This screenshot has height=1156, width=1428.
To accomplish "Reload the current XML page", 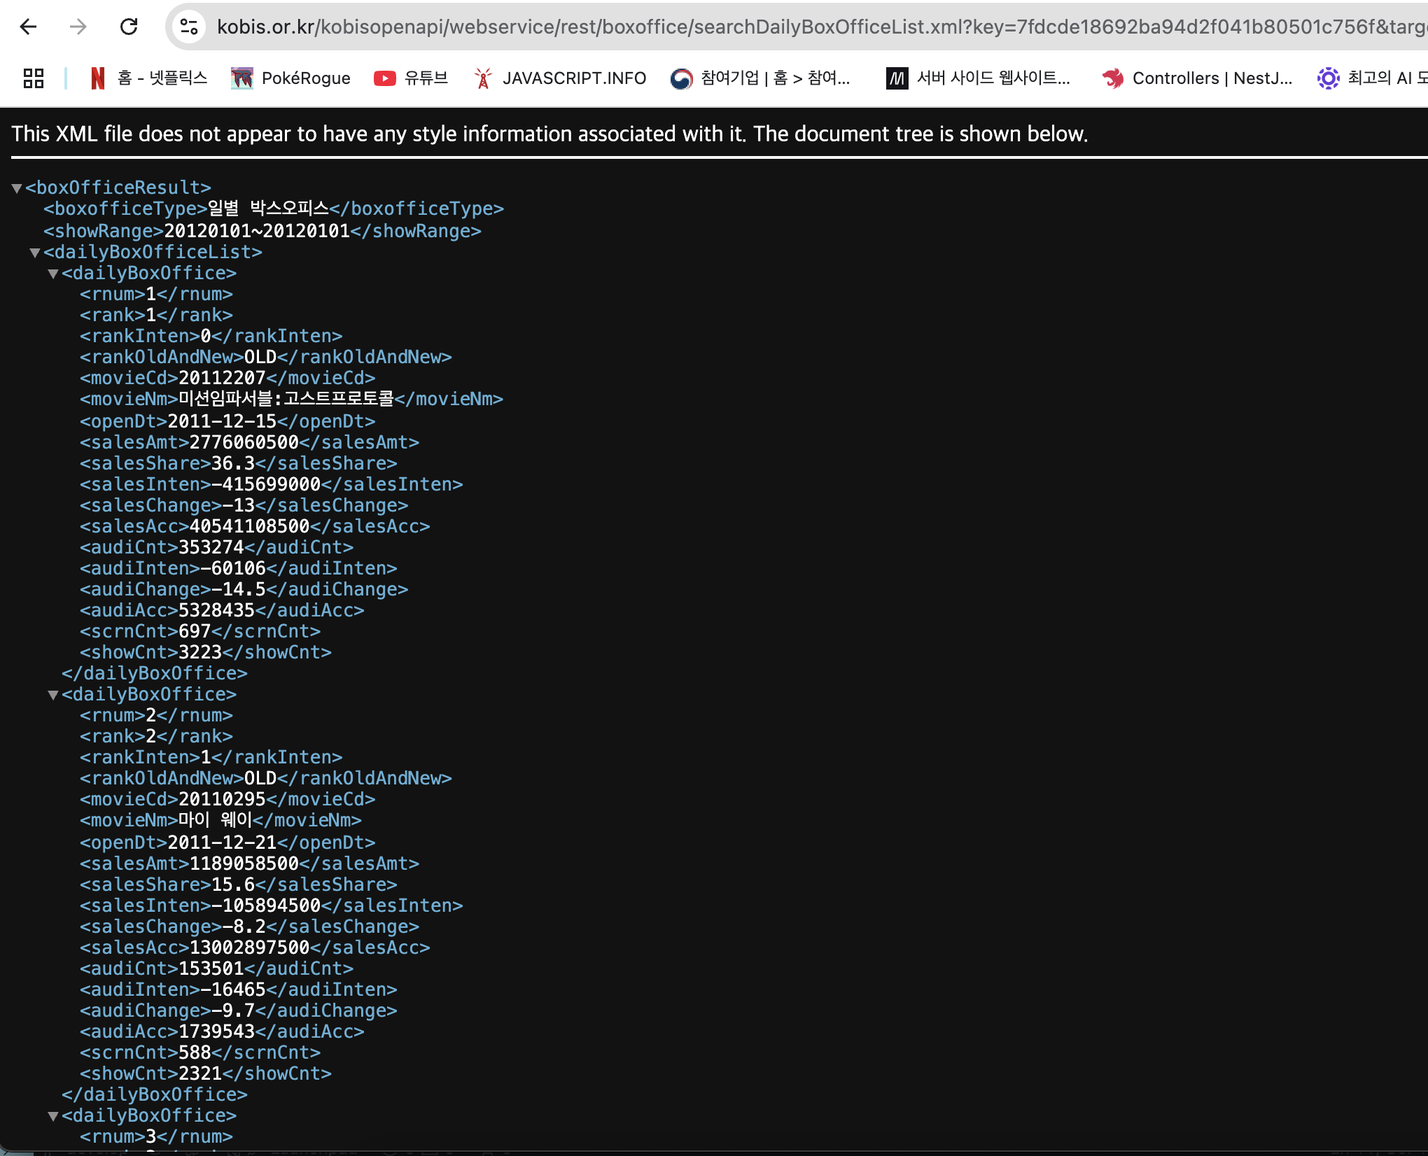I will coord(129,27).
